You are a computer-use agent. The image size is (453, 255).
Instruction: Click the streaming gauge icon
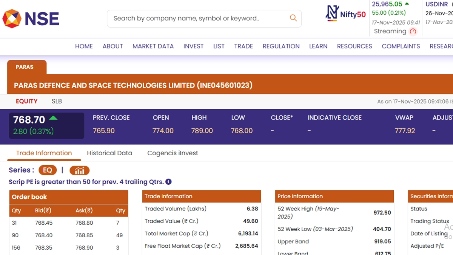click(413, 32)
